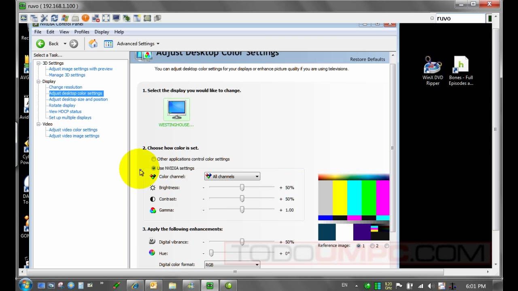The image size is (518, 291).
Task: Collapse the Display tree node
Action: 39,81
